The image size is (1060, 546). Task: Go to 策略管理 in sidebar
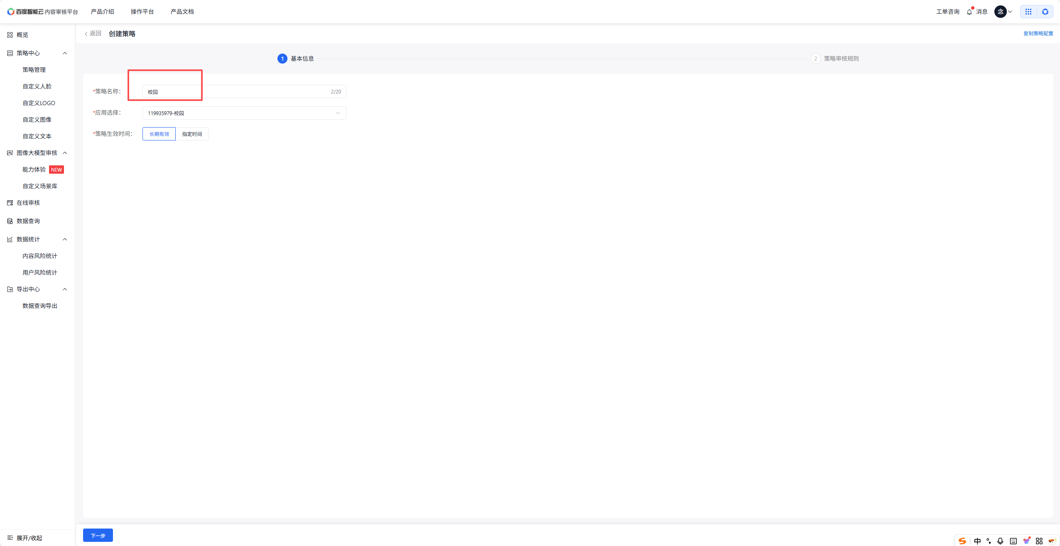(34, 70)
